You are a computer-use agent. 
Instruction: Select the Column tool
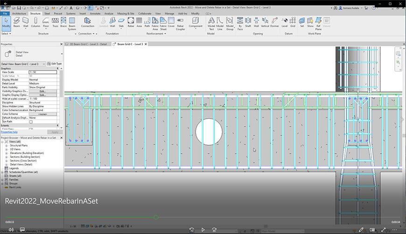tap(35, 22)
